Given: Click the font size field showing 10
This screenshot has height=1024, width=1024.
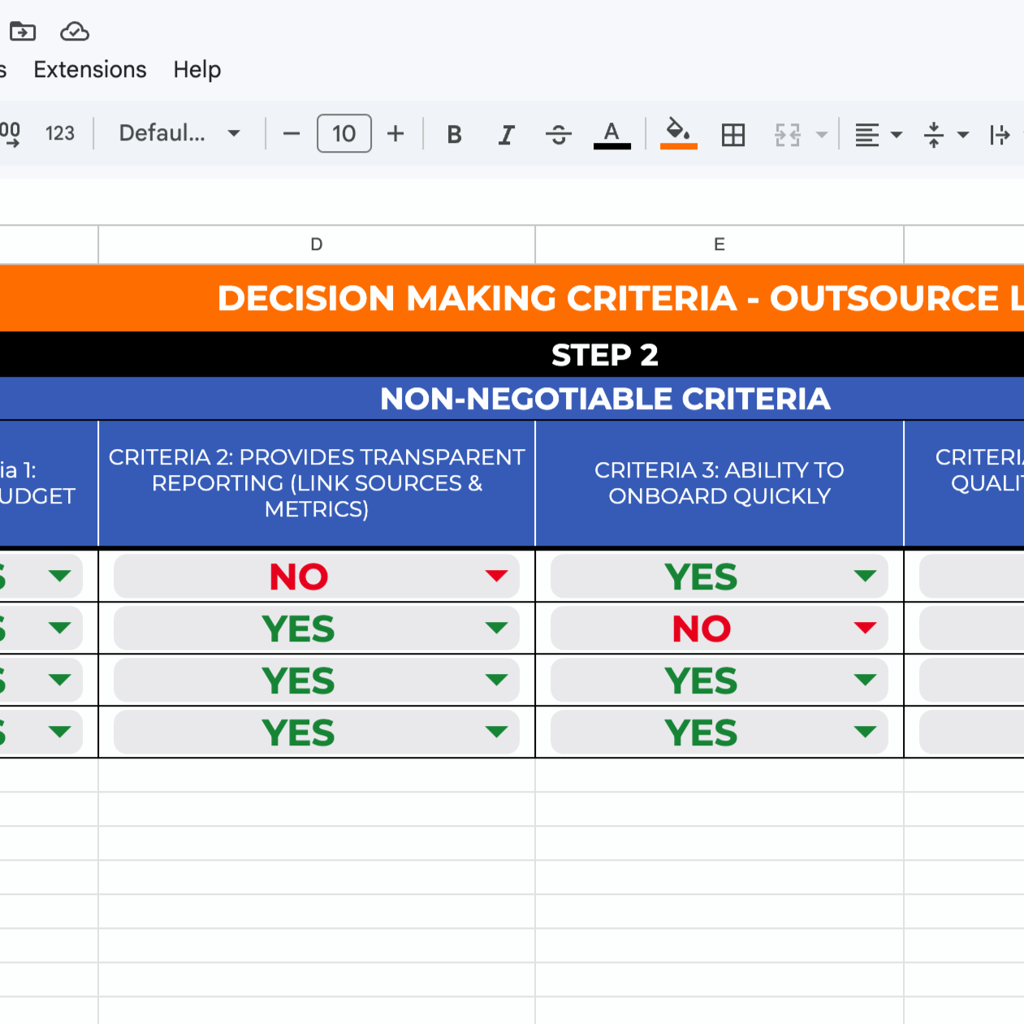Looking at the screenshot, I should click(344, 133).
